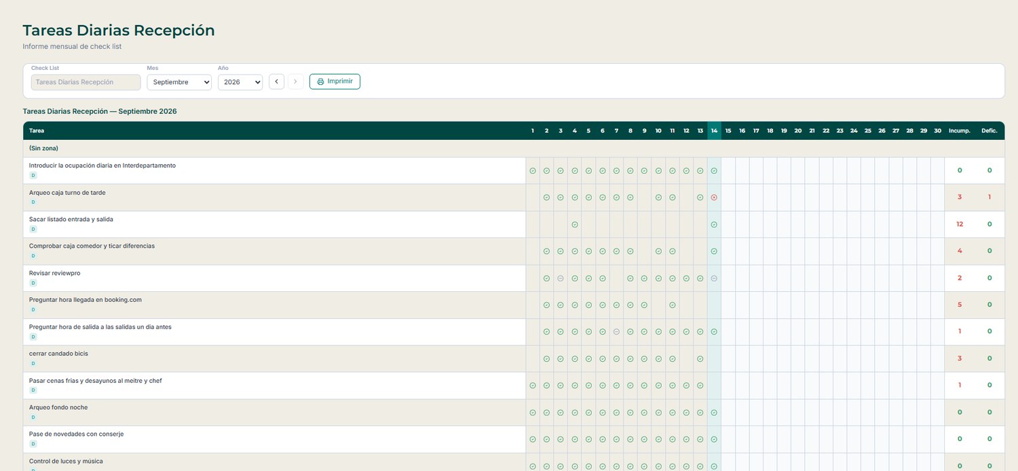
Task: Click day 11 check for Comprobar caja comedor
Action: click(x=673, y=251)
